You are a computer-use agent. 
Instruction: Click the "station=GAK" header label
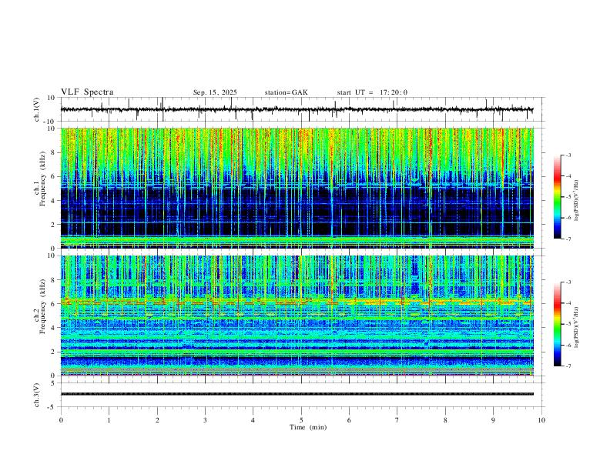pyautogui.click(x=286, y=92)
